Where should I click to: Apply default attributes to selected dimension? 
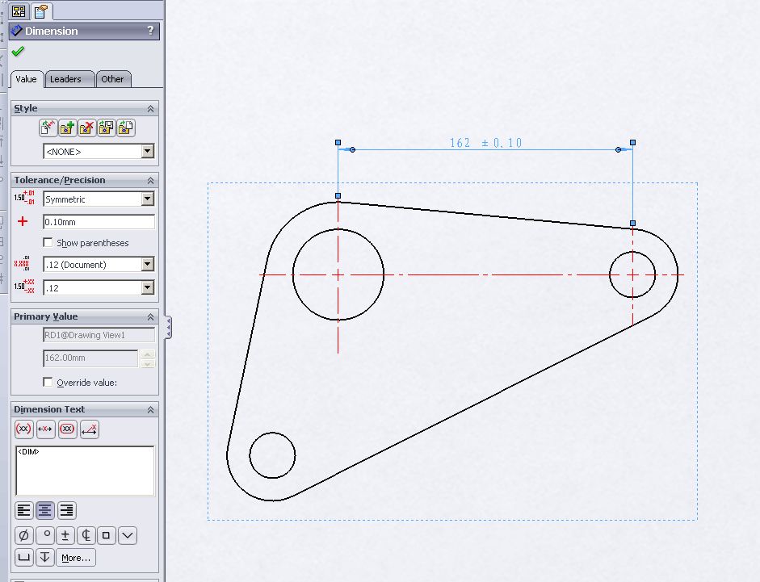click(48, 128)
